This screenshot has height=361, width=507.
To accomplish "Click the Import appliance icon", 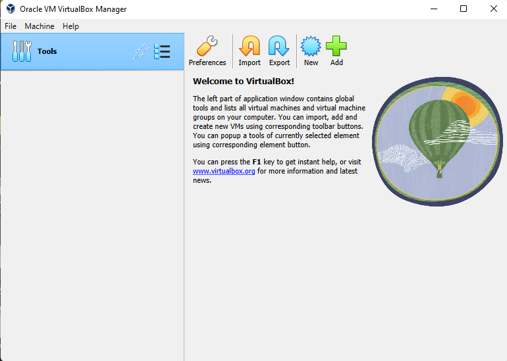I will click(250, 51).
